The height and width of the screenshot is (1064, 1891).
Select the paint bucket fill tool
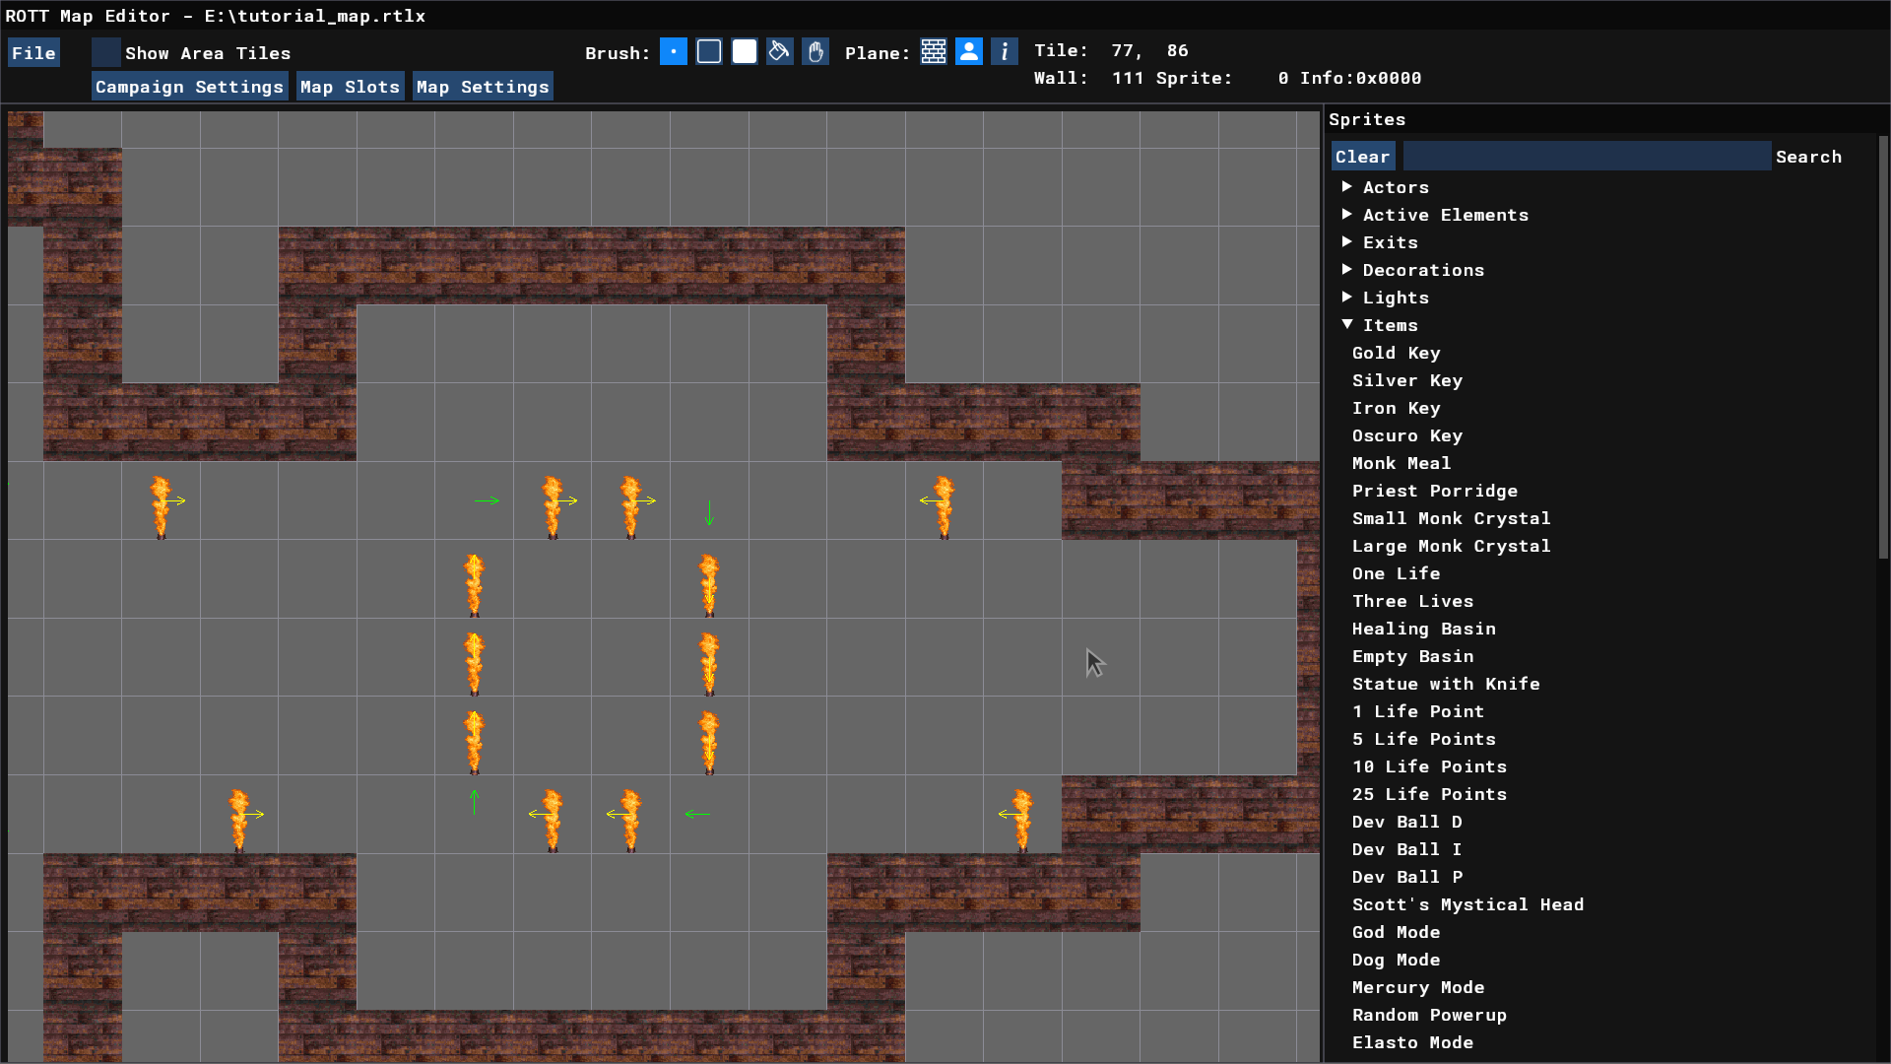point(780,51)
